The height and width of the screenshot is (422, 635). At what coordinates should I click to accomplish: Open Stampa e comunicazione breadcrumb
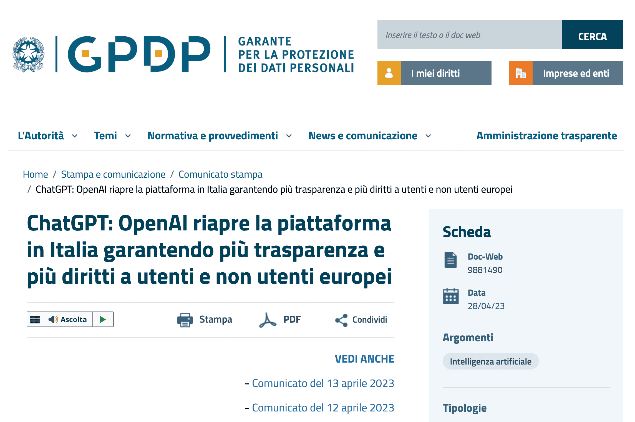point(113,174)
